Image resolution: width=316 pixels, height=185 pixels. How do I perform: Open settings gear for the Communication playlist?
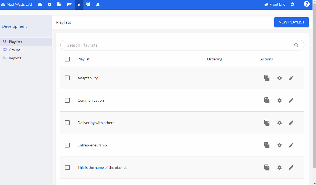279,100
